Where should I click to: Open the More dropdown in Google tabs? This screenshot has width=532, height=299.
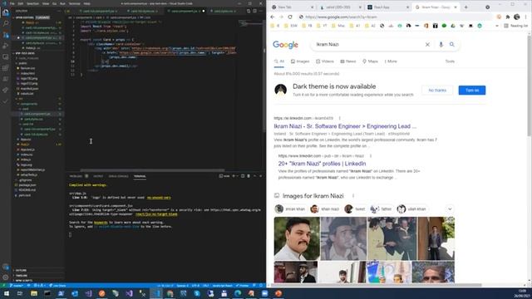coord(391,61)
